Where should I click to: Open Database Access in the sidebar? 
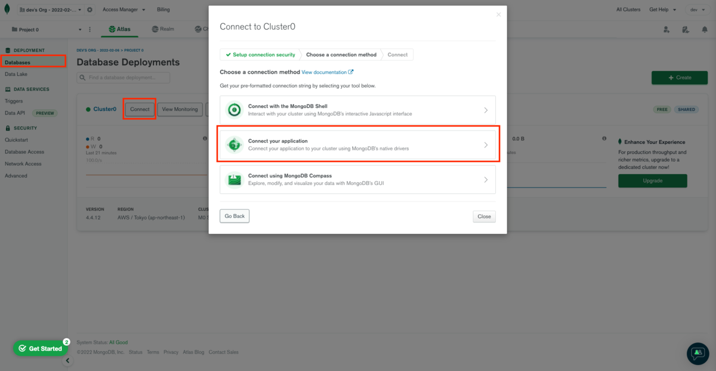24,152
